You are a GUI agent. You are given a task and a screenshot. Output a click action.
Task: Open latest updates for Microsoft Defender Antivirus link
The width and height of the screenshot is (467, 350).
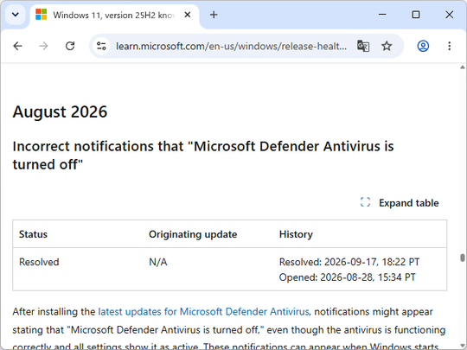coord(203,312)
